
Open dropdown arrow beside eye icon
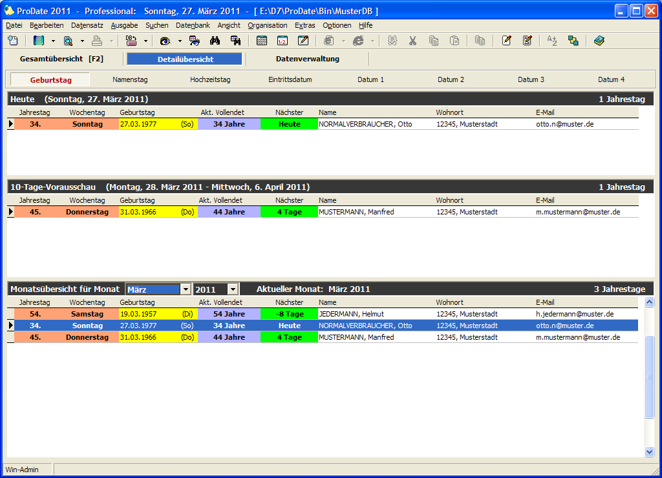(x=180, y=41)
